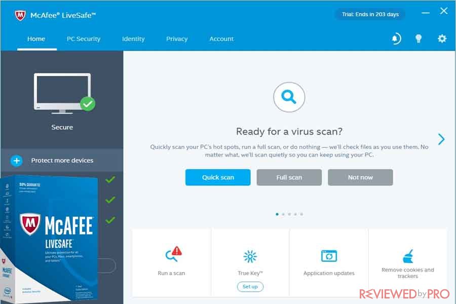Image resolution: width=456 pixels, height=304 pixels.
Task: Click the McAfee shield logo in title bar
Action: tap(20, 15)
